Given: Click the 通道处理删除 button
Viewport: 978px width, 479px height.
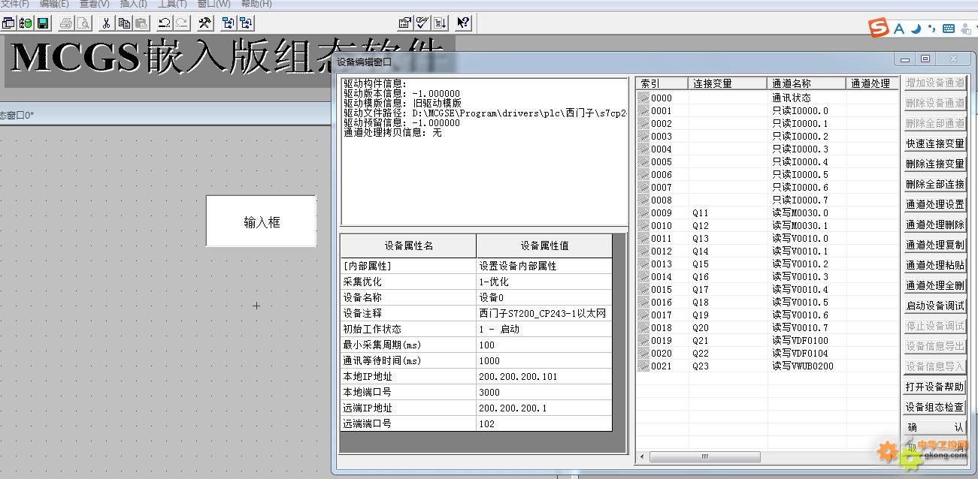Looking at the screenshot, I should point(935,224).
